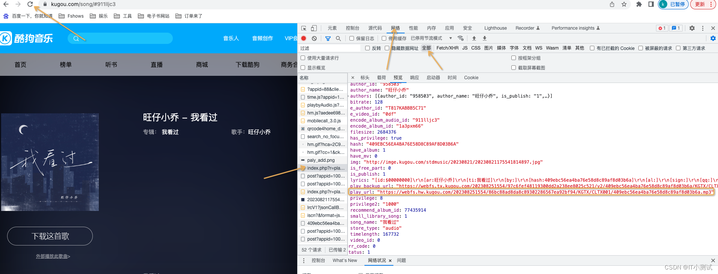Image resolution: width=718 pixels, height=274 pixels.
Task: Open network conditions via the wifi icon
Action: 460,38
